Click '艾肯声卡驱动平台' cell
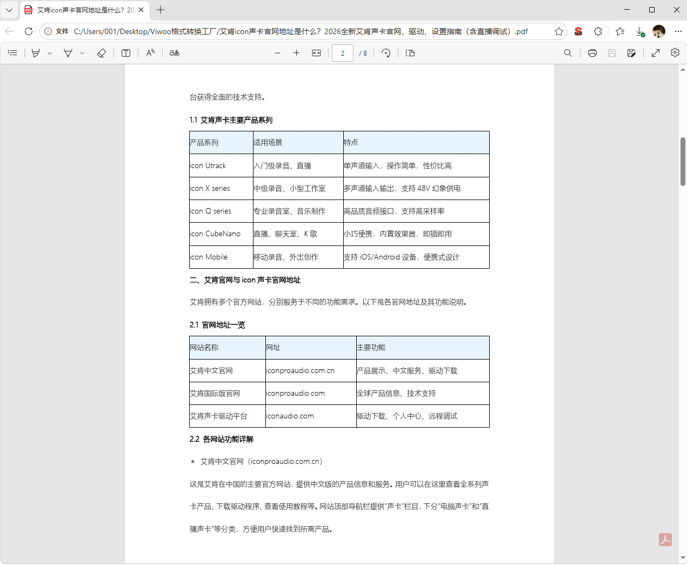687x565 pixels. tap(228, 416)
